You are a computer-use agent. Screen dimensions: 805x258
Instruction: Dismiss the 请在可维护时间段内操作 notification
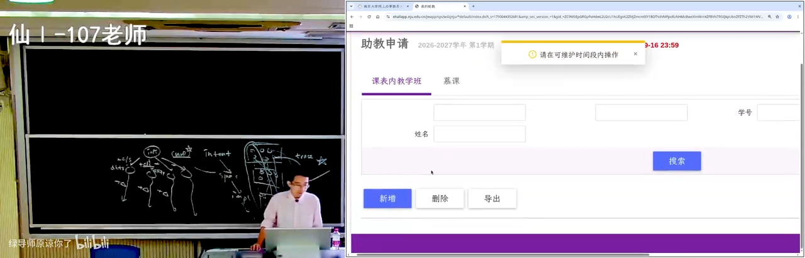[x=635, y=54]
